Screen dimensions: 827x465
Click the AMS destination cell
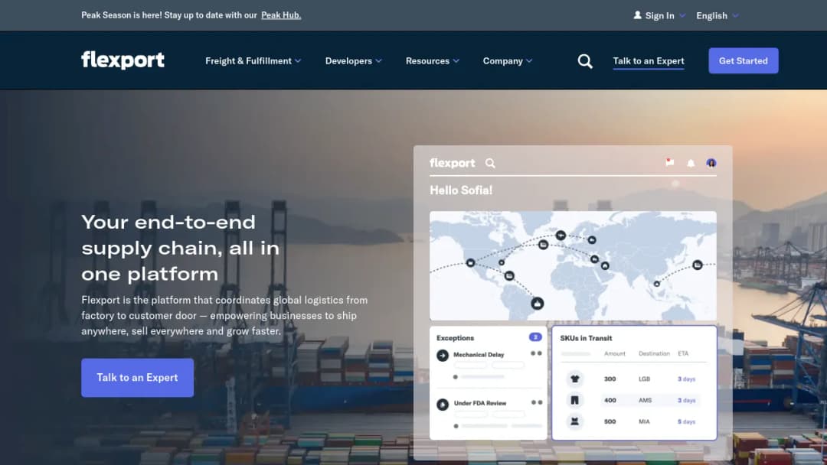[645, 400]
